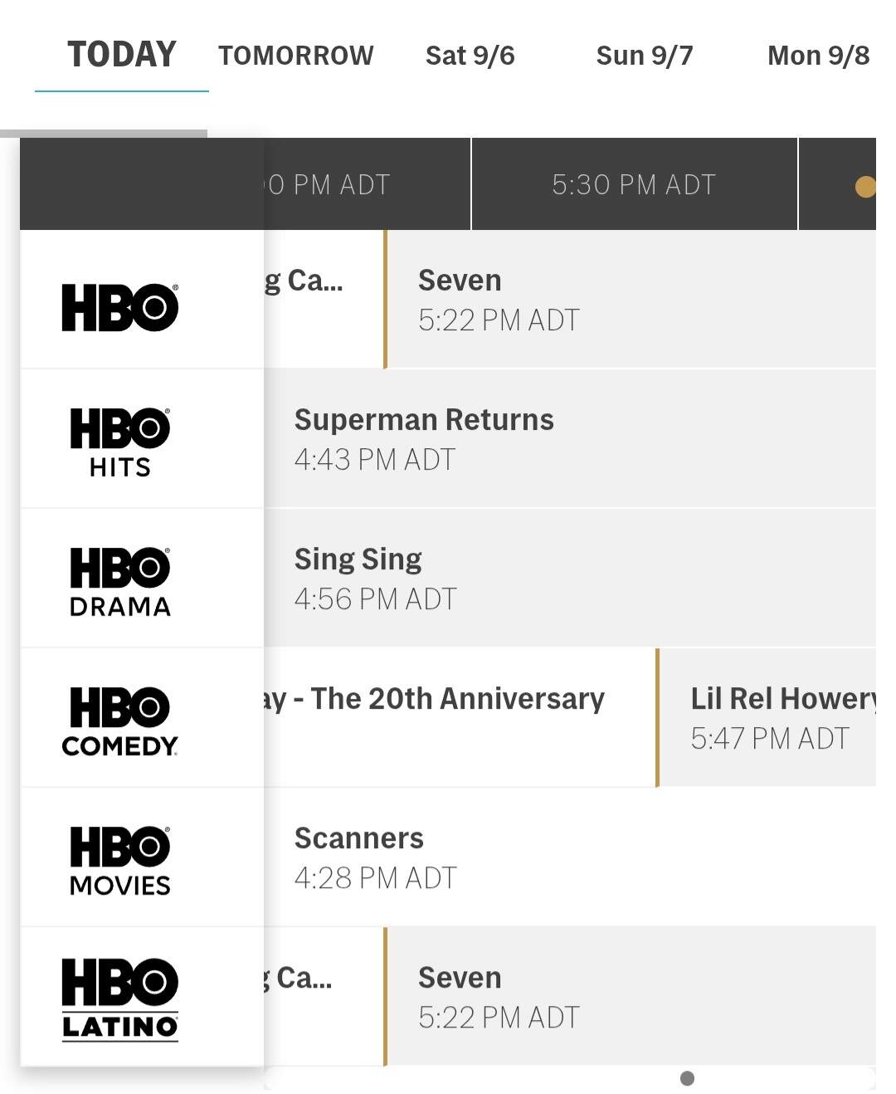Open the HBO channel logo
This screenshot has height=1094, width=896.
[x=120, y=307]
